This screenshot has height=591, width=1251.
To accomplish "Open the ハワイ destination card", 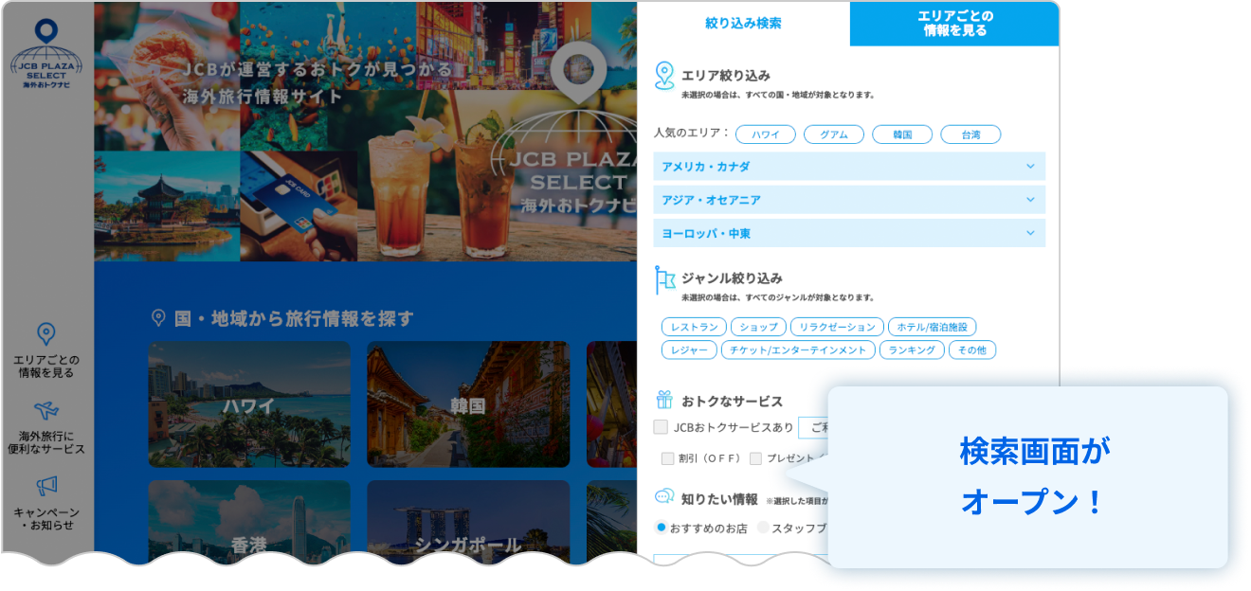I will pyautogui.click(x=249, y=404).
